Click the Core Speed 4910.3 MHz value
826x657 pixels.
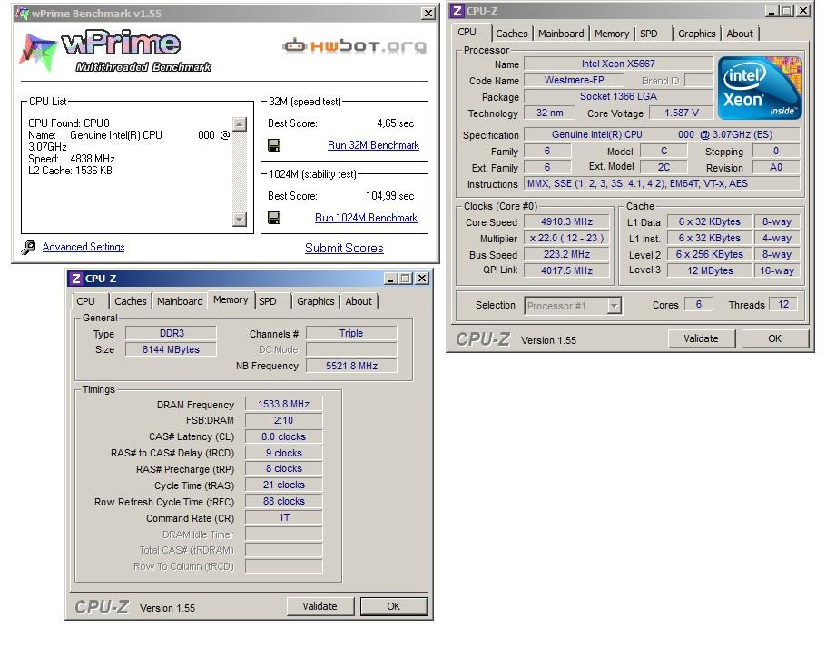pos(566,221)
